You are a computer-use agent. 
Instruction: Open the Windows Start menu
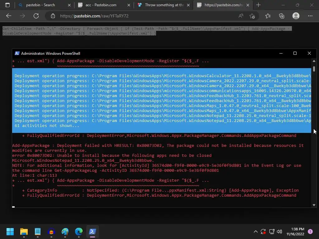tap(10, 232)
